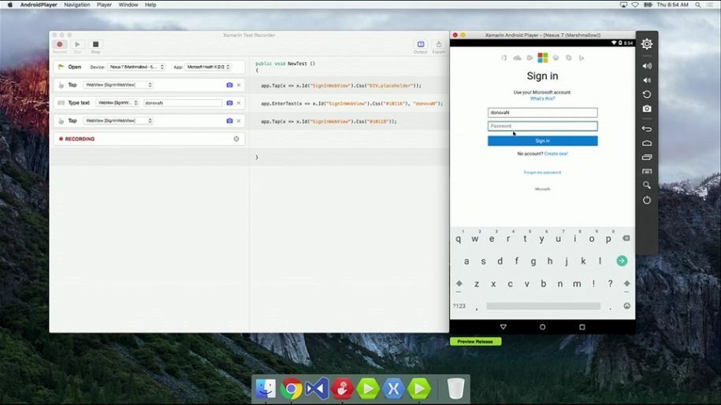Follow the Forgot my password link
This screenshot has width=721, height=405.
[x=542, y=172]
